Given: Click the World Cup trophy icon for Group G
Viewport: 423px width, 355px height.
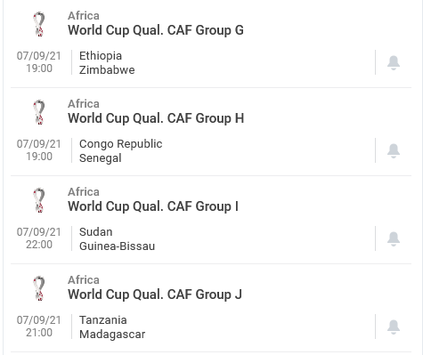Looking at the screenshot, I should tap(39, 24).
